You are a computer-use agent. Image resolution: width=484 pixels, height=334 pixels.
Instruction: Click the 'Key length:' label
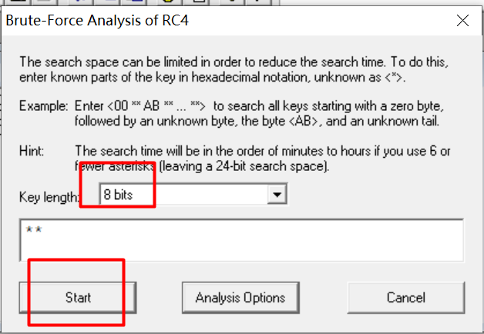pyautogui.click(x=49, y=197)
